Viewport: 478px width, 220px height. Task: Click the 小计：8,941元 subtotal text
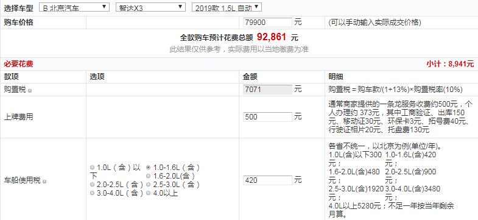pyautogui.click(x=450, y=64)
